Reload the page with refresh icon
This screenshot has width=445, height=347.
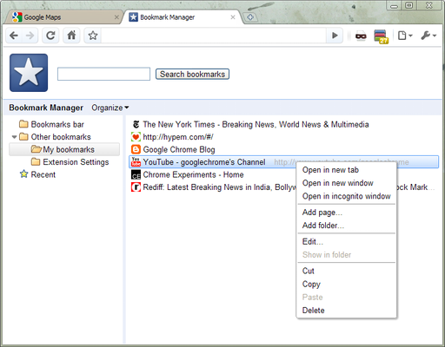pyautogui.click(x=50, y=36)
